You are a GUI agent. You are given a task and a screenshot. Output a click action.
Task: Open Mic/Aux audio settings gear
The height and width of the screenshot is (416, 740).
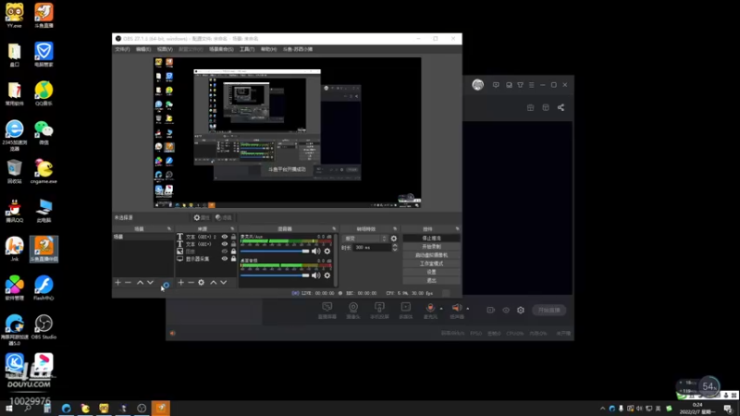327,251
